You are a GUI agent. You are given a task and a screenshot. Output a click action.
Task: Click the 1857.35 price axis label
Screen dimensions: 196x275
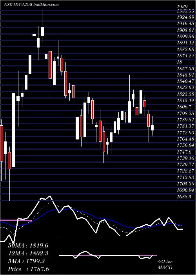click(x=186, y=68)
